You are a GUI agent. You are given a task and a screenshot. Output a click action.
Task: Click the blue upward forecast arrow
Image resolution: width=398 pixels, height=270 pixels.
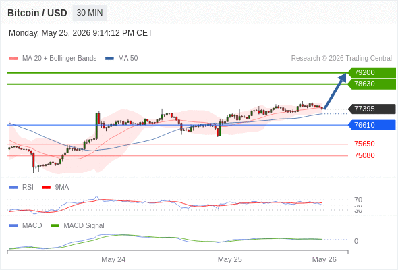[335, 91]
